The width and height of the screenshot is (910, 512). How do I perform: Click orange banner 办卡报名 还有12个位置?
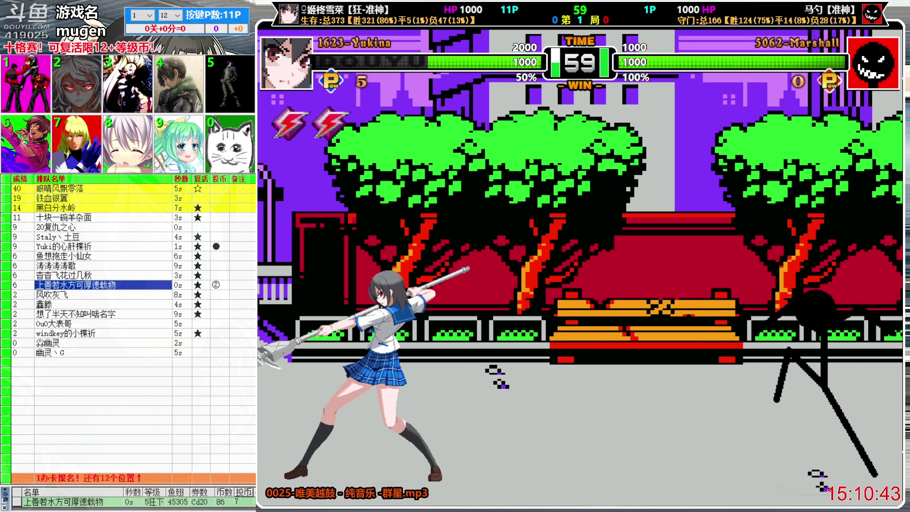(x=134, y=478)
